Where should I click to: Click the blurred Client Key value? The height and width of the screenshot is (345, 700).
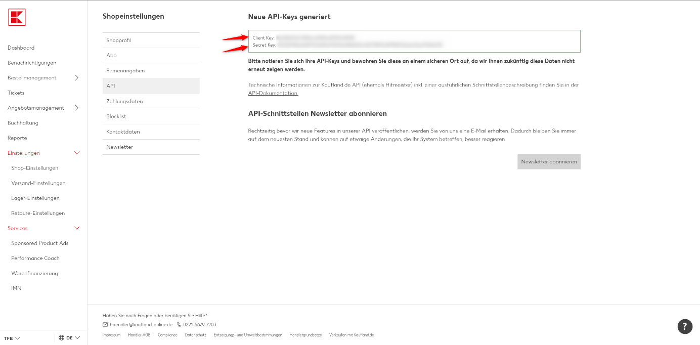click(x=315, y=37)
